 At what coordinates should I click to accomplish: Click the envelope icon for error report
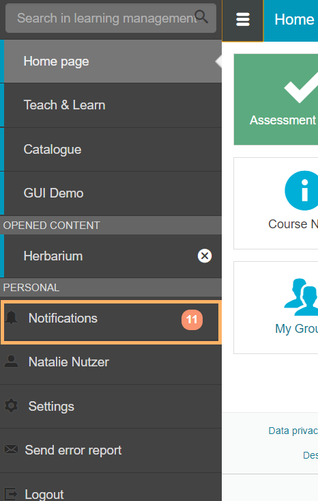[11, 449]
